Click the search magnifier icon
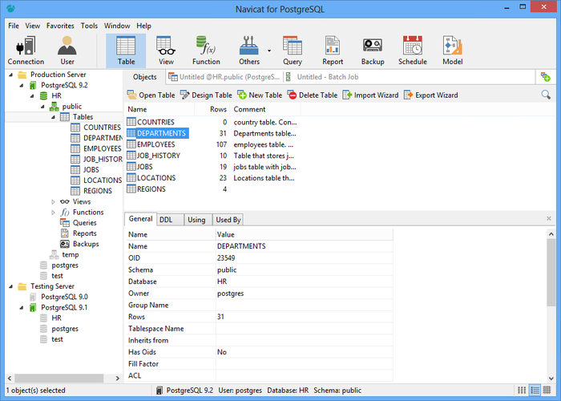Screen dimensions: 561x401 click(x=546, y=95)
